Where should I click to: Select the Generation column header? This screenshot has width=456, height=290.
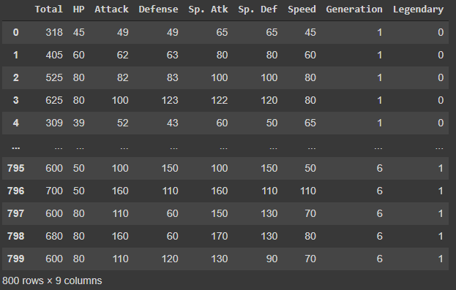(x=354, y=9)
